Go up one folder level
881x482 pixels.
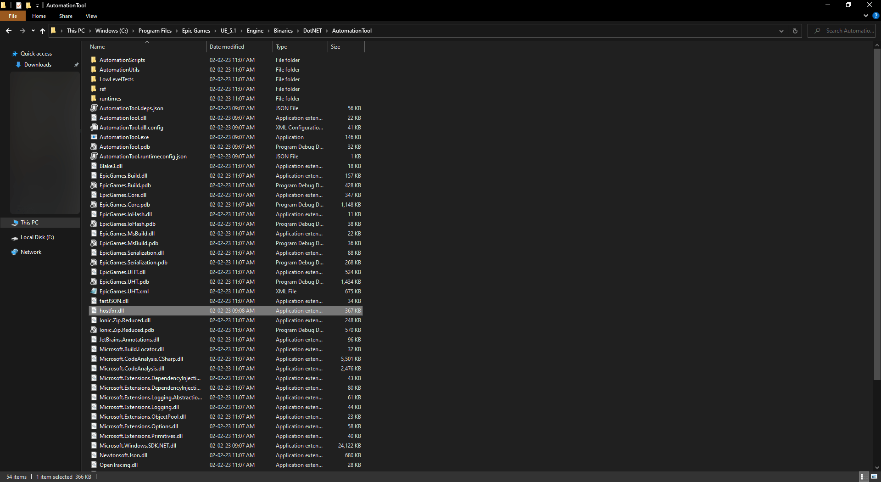43,31
